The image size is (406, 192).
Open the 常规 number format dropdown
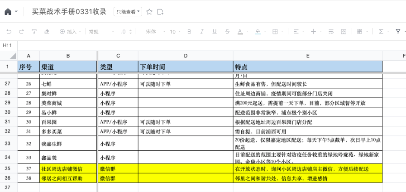[x=101, y=32]
